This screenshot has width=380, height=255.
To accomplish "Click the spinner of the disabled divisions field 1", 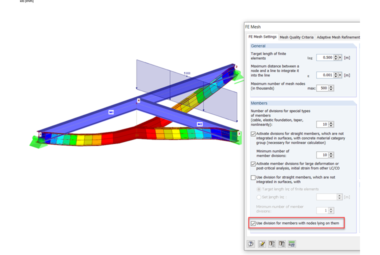I will pos(331,210).
